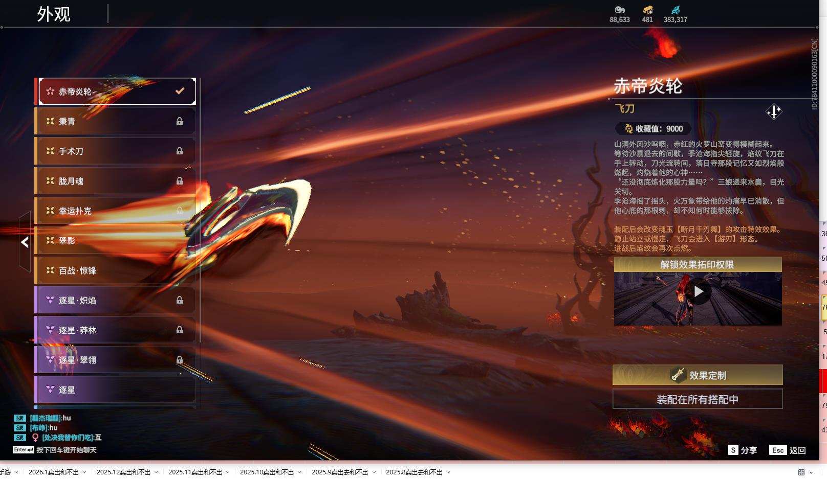
Task: Switch to the 2025.11卖出和不出 sheet tab
Action: coord(195,472)
